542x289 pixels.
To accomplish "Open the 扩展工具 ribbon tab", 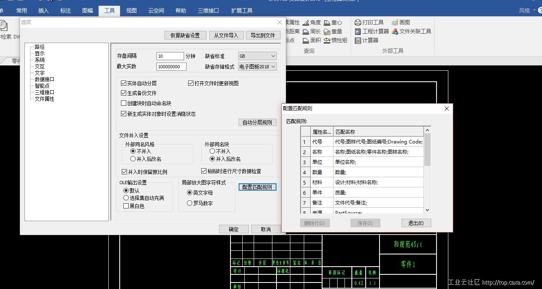I will (242, 11).
